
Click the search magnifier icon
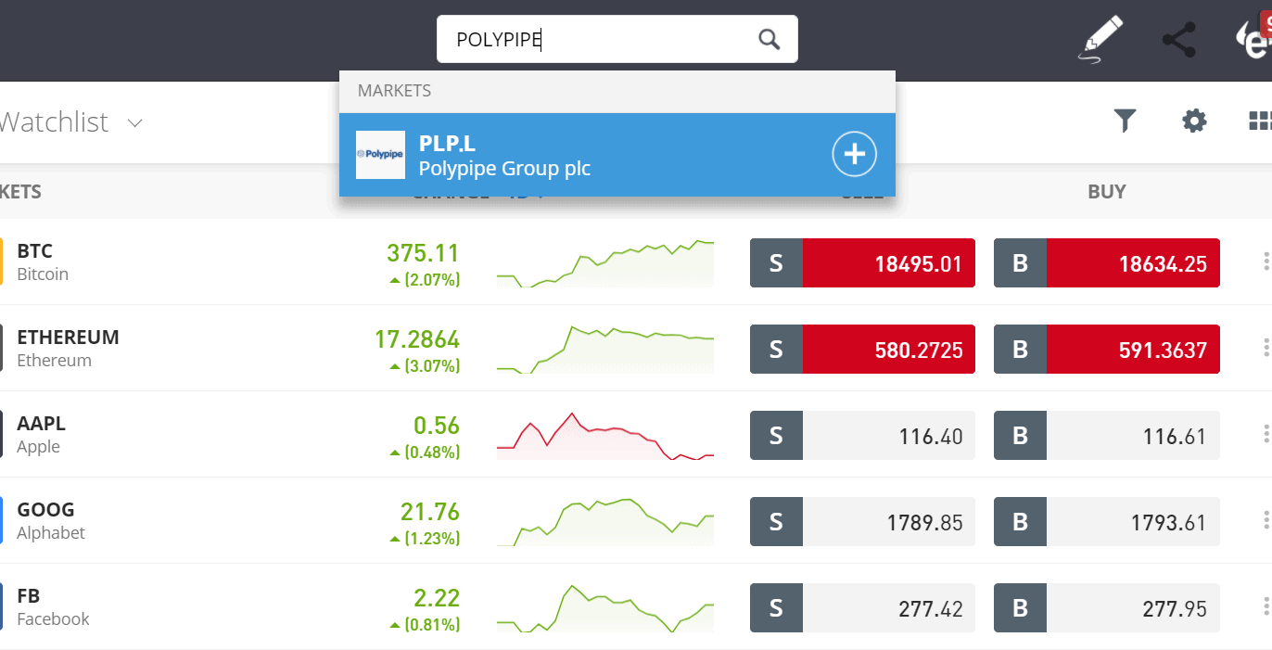point(769,39)
